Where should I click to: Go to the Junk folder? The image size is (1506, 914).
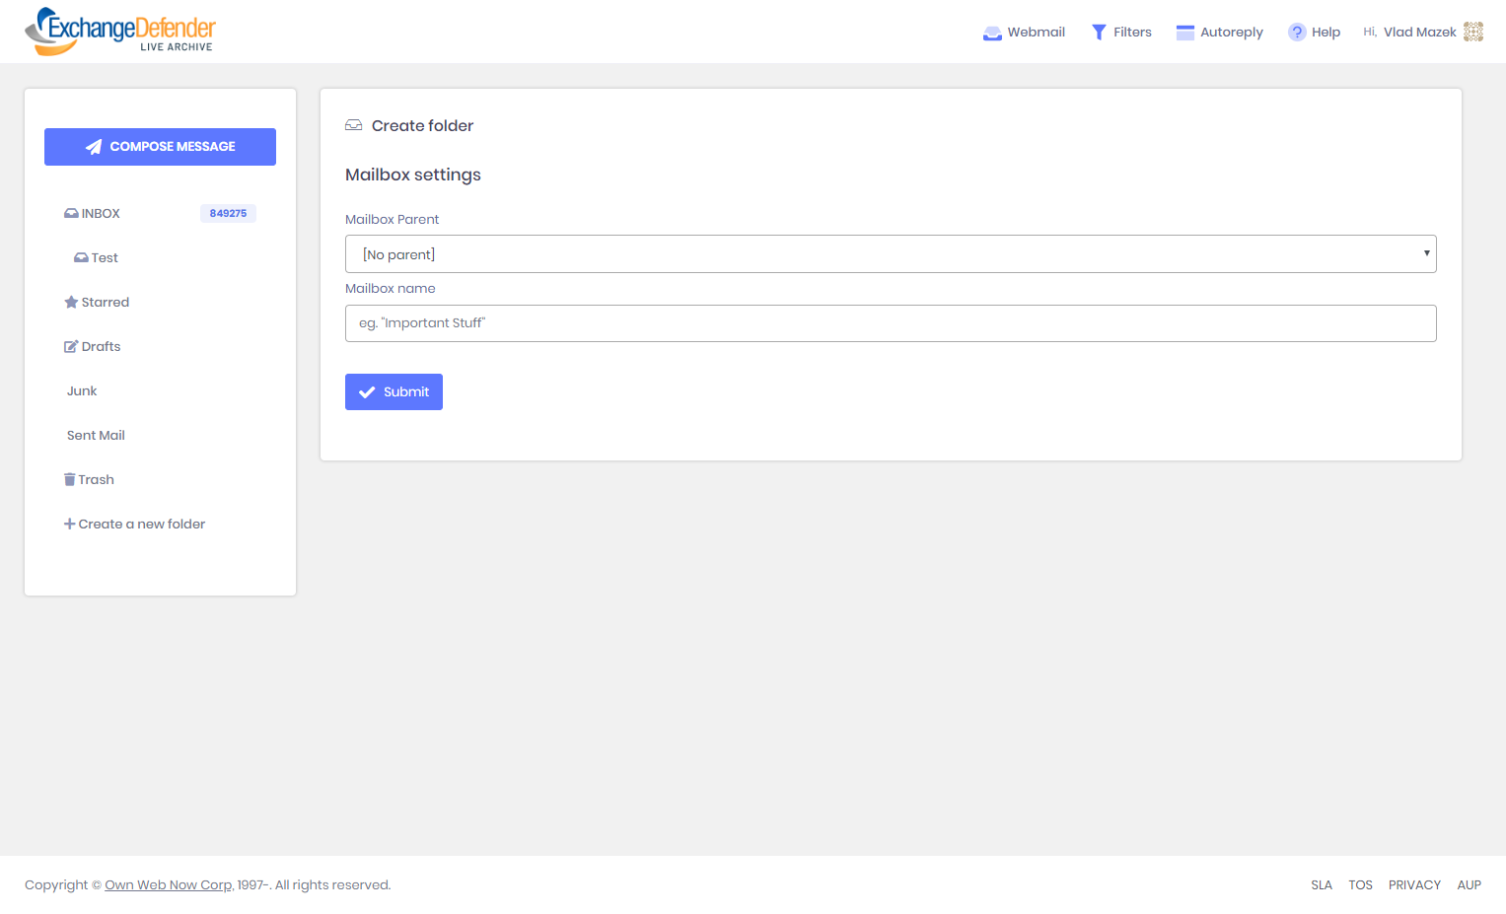(82, 391)
